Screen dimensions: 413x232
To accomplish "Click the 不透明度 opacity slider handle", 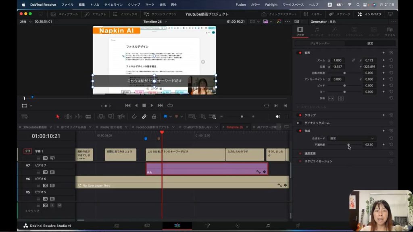I will (x=348, y=145).
